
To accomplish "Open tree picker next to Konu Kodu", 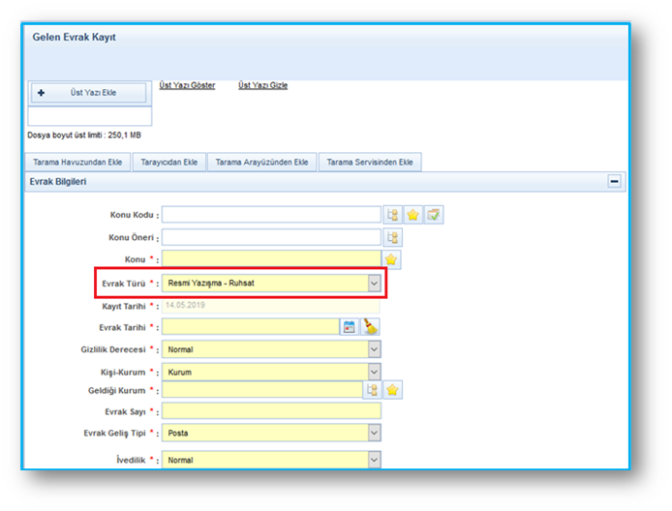I will point(393,215).
